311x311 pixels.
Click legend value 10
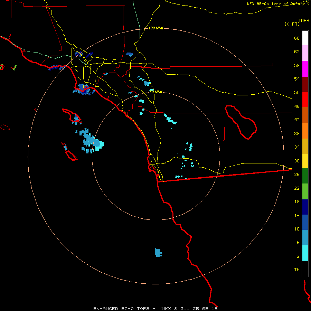point(297,229)
